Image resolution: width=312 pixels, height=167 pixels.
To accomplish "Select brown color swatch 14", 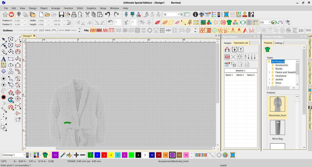I will click(x=179, y=155).
